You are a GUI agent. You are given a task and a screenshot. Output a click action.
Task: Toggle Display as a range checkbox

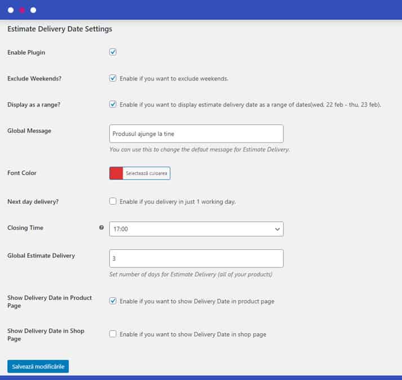point(113,104)
